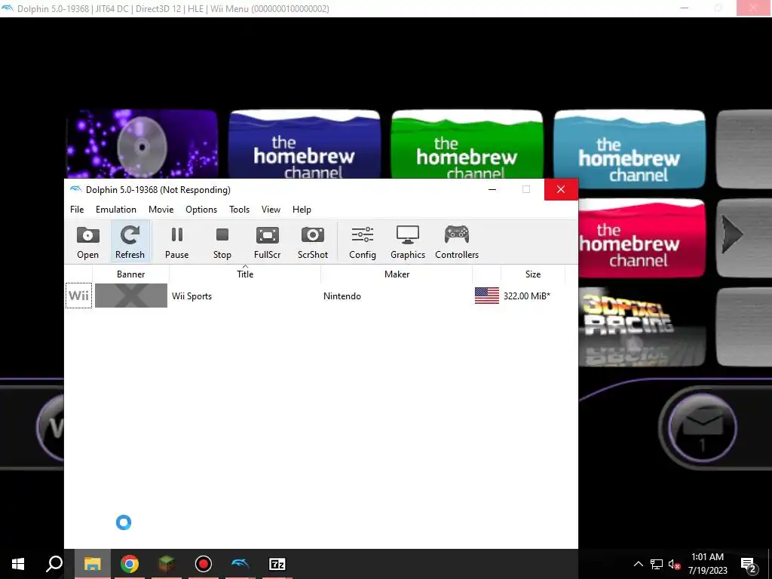Click the 322.00 MiB size value

527,296
